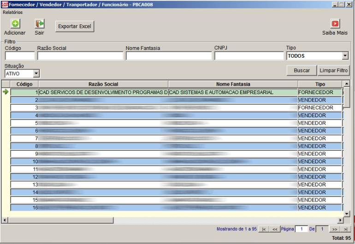Open the Relatórios menu
355x244 pixels.
coord(13,12)
